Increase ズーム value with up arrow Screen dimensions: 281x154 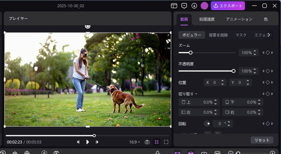(x=255, y=51)
